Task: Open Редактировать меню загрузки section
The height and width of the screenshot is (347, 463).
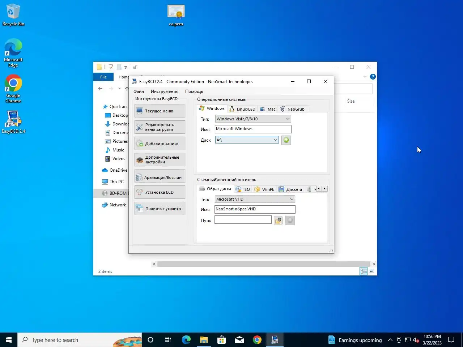Action: (160, 127)
